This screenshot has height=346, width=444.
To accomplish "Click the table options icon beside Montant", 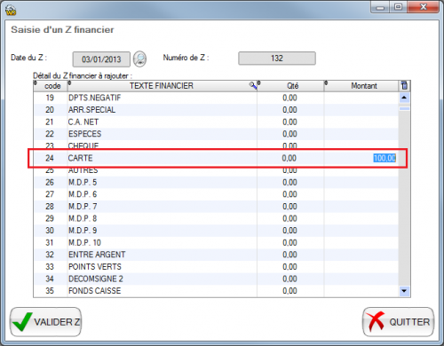I will click(x=404, y=86).
